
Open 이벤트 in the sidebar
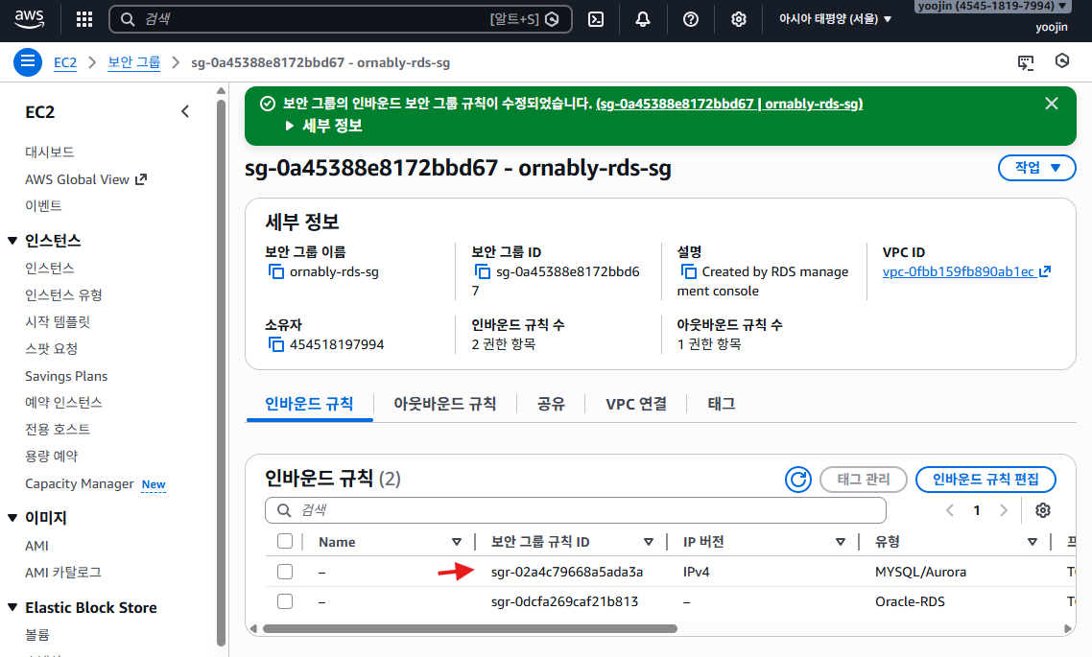[43, 205]
